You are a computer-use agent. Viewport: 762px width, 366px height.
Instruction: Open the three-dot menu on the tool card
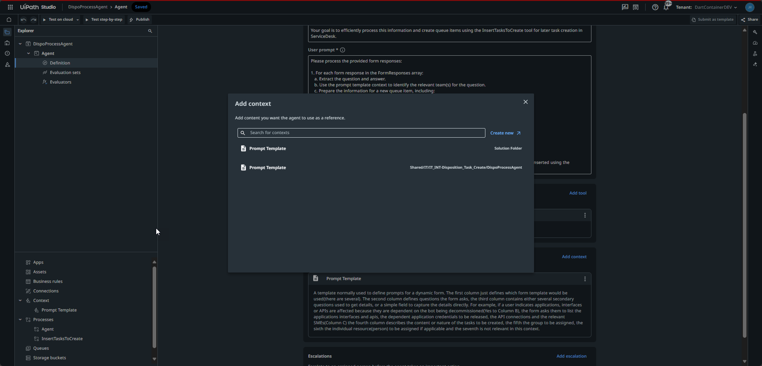coord(585,215)
